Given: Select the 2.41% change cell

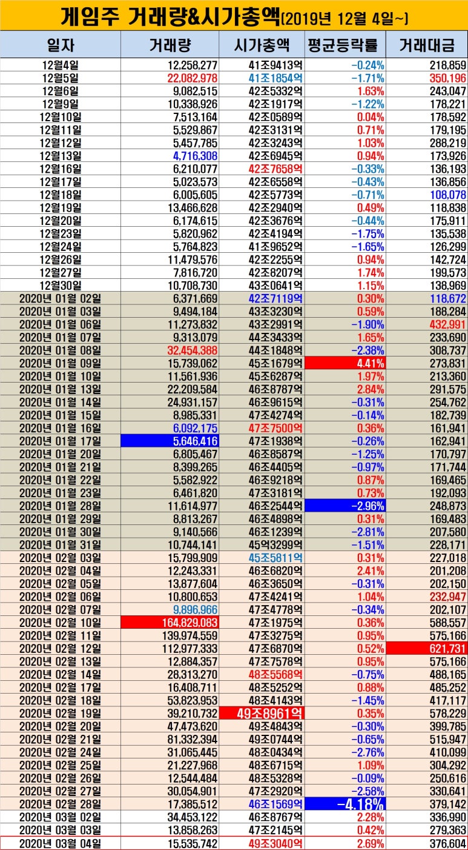Looking at the screenshot, I should point(369,571).
